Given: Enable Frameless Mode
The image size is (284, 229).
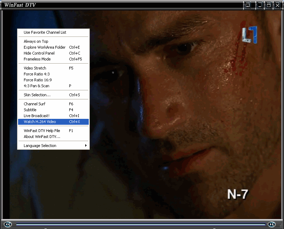Looking at the screenshot, I should tap(54, 59).
